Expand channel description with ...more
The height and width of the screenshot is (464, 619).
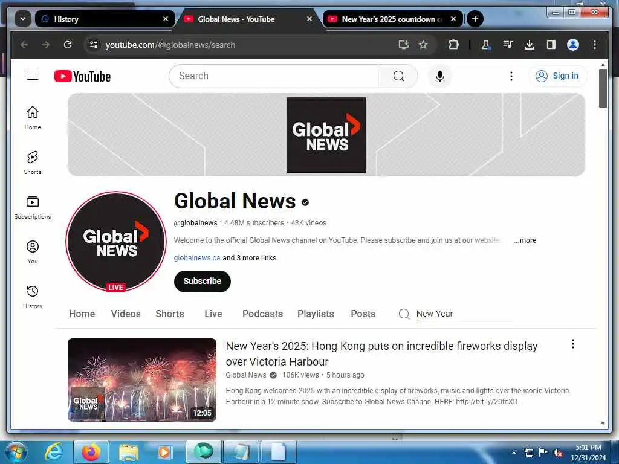(x=525, y=240)
